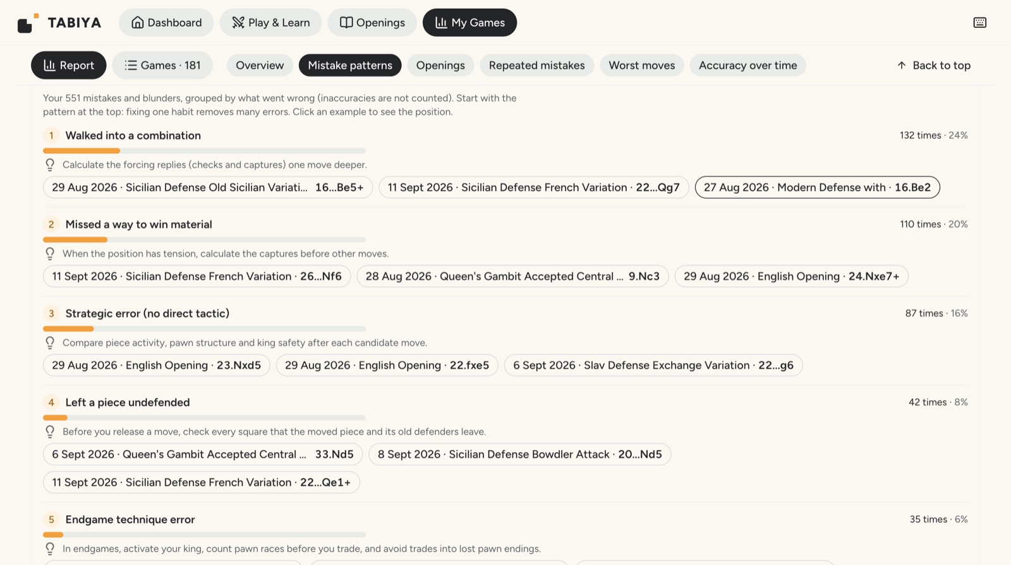
Task: Jump to Accuracy over time section
Action: (x=748, y=65)
